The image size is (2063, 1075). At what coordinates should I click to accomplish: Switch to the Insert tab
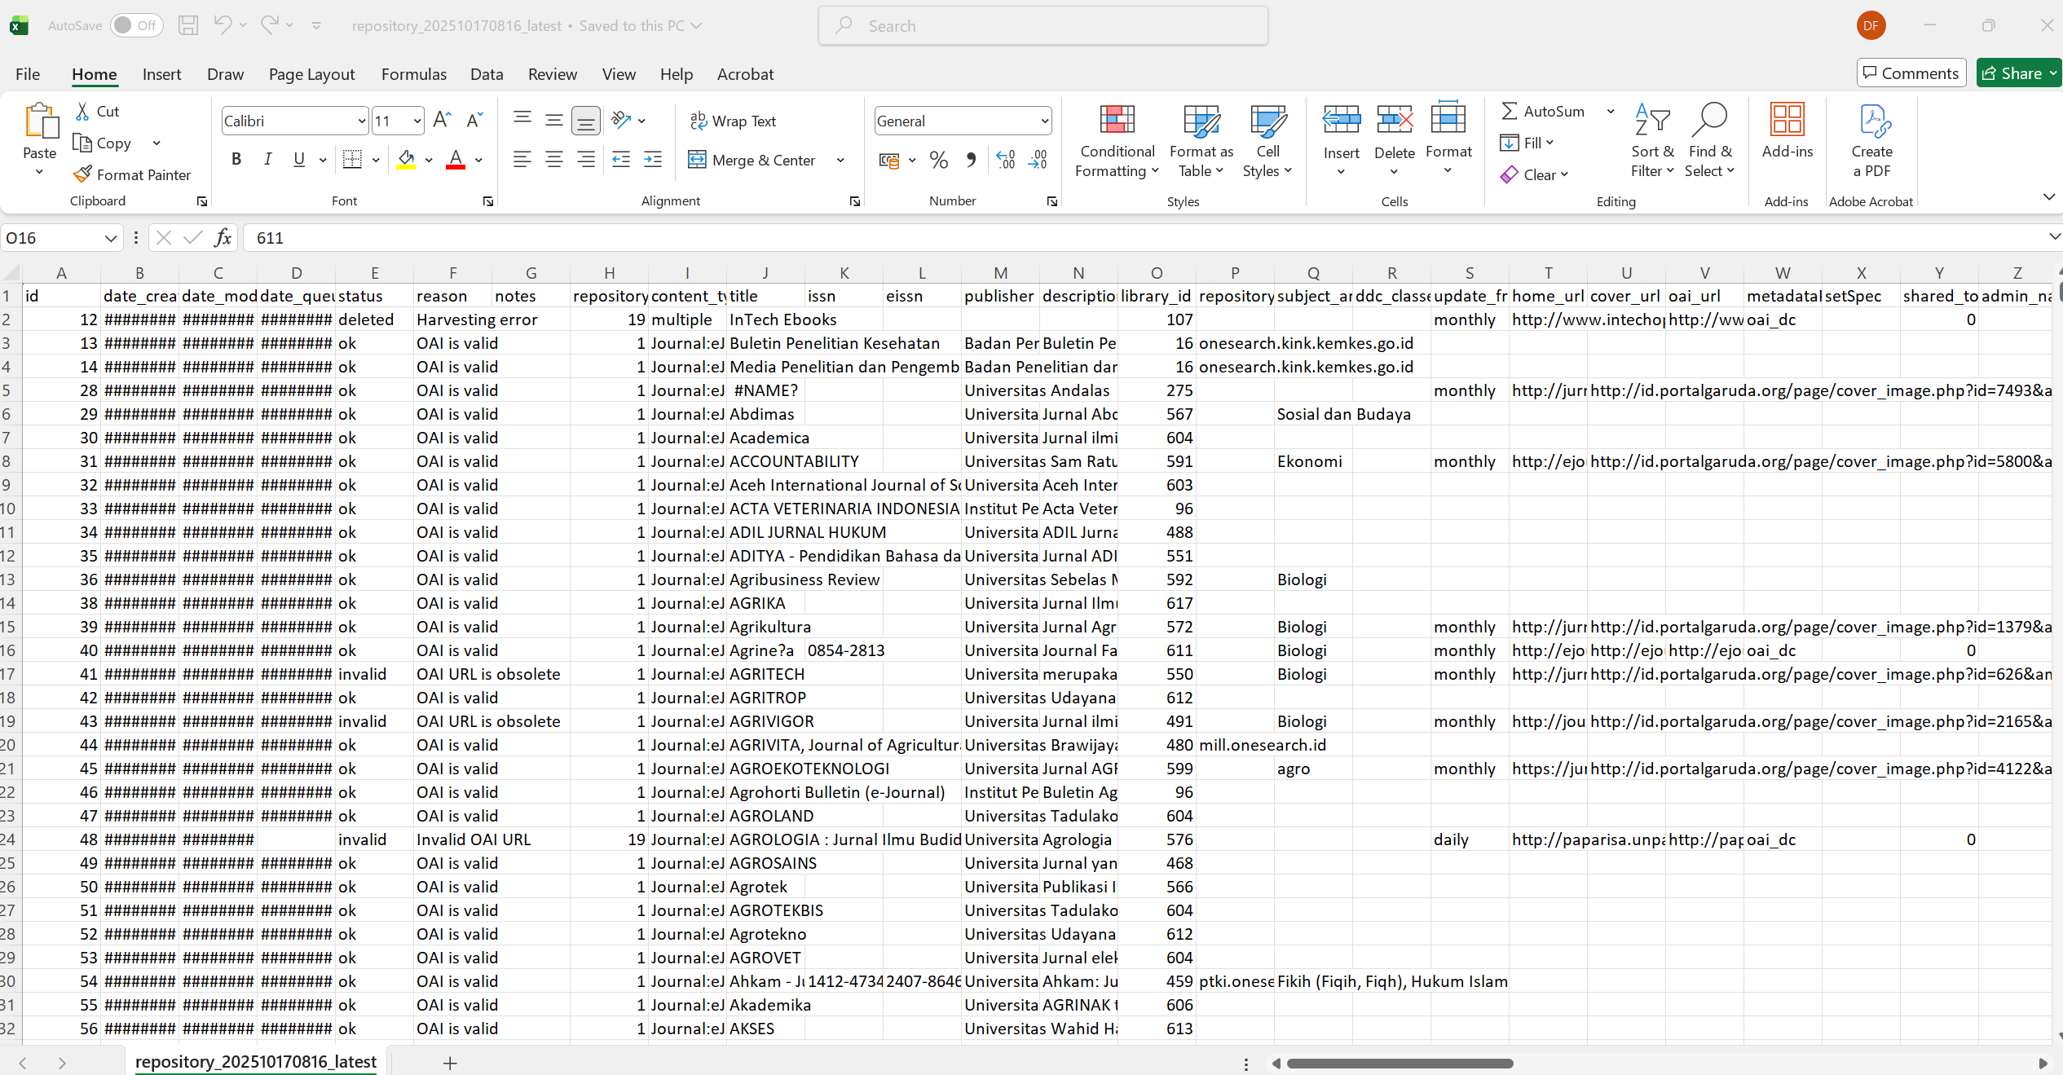(x=161, y=74)
